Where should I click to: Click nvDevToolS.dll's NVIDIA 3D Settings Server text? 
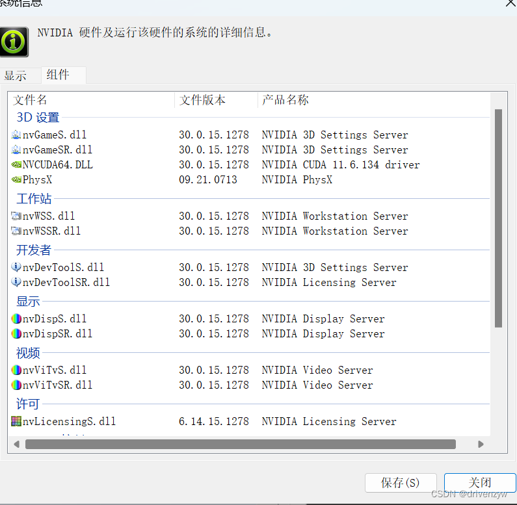(x=335, y=267)
